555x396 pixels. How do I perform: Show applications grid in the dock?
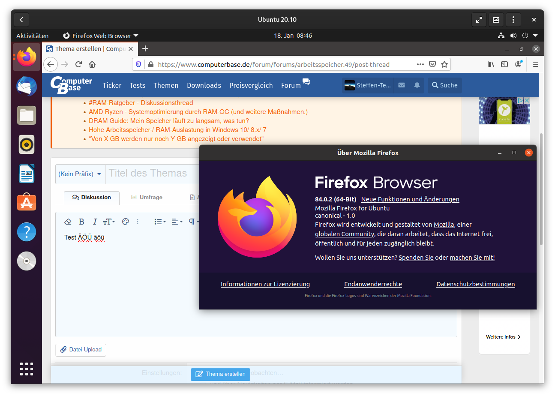tap(27, 369)
